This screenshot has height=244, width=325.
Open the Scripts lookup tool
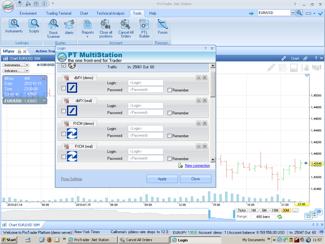(x=34, y=26)
